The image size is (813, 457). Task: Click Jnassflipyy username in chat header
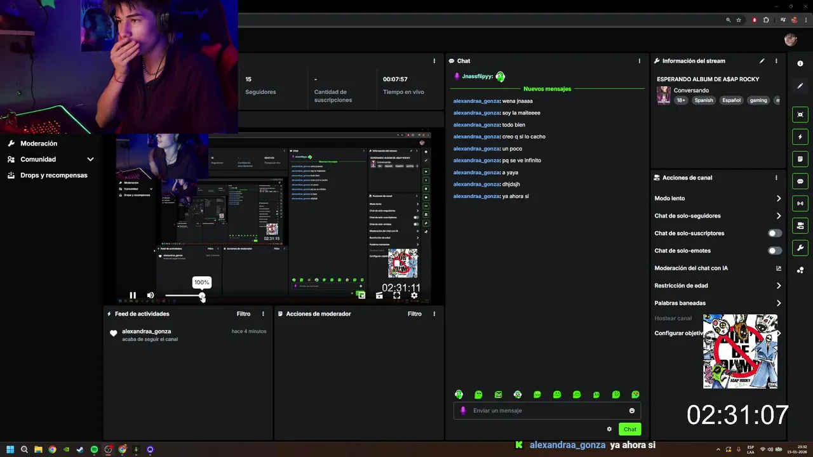coord(478,76)
